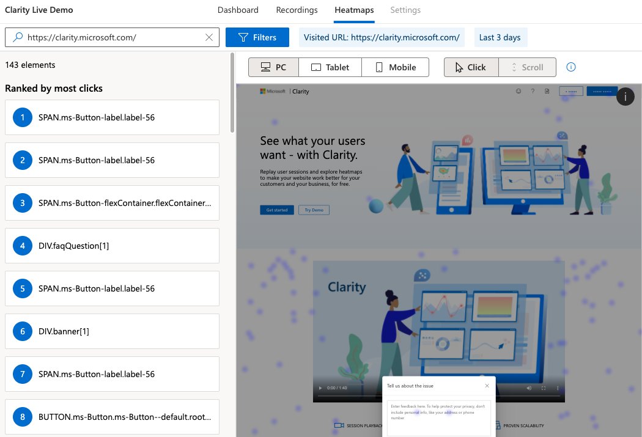Click the magnifier search icon
The image size is (642, 437).
pyautogui.click(x=18, y=37)
